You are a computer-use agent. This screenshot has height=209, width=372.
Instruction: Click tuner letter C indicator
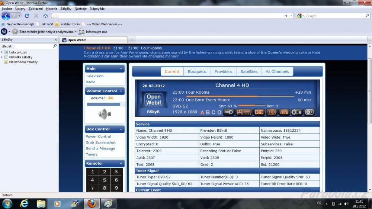click(x=214, y=112)
